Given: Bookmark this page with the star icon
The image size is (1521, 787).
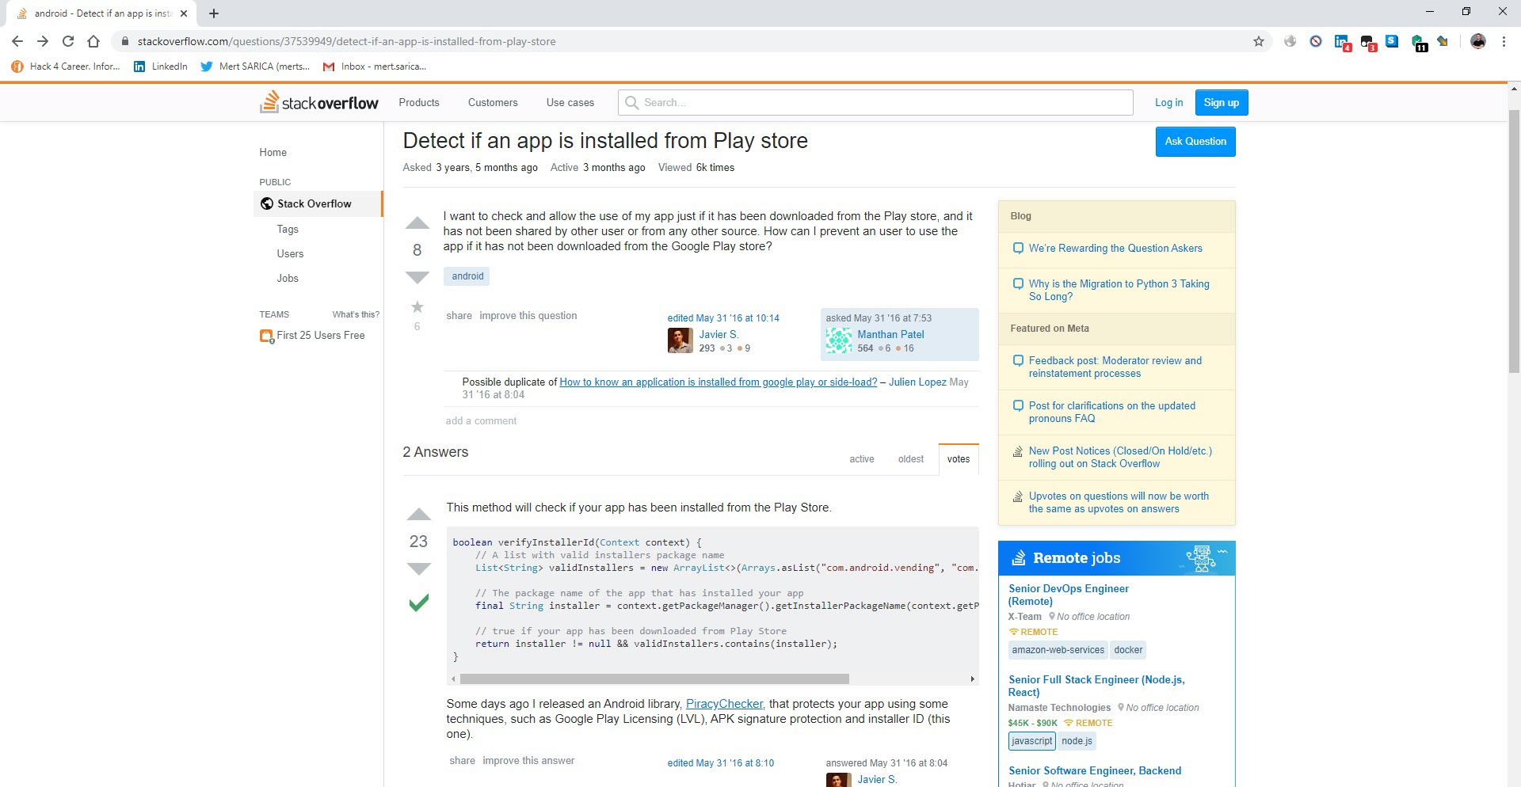Looking at the screenshot, I should pos(1259,41).
